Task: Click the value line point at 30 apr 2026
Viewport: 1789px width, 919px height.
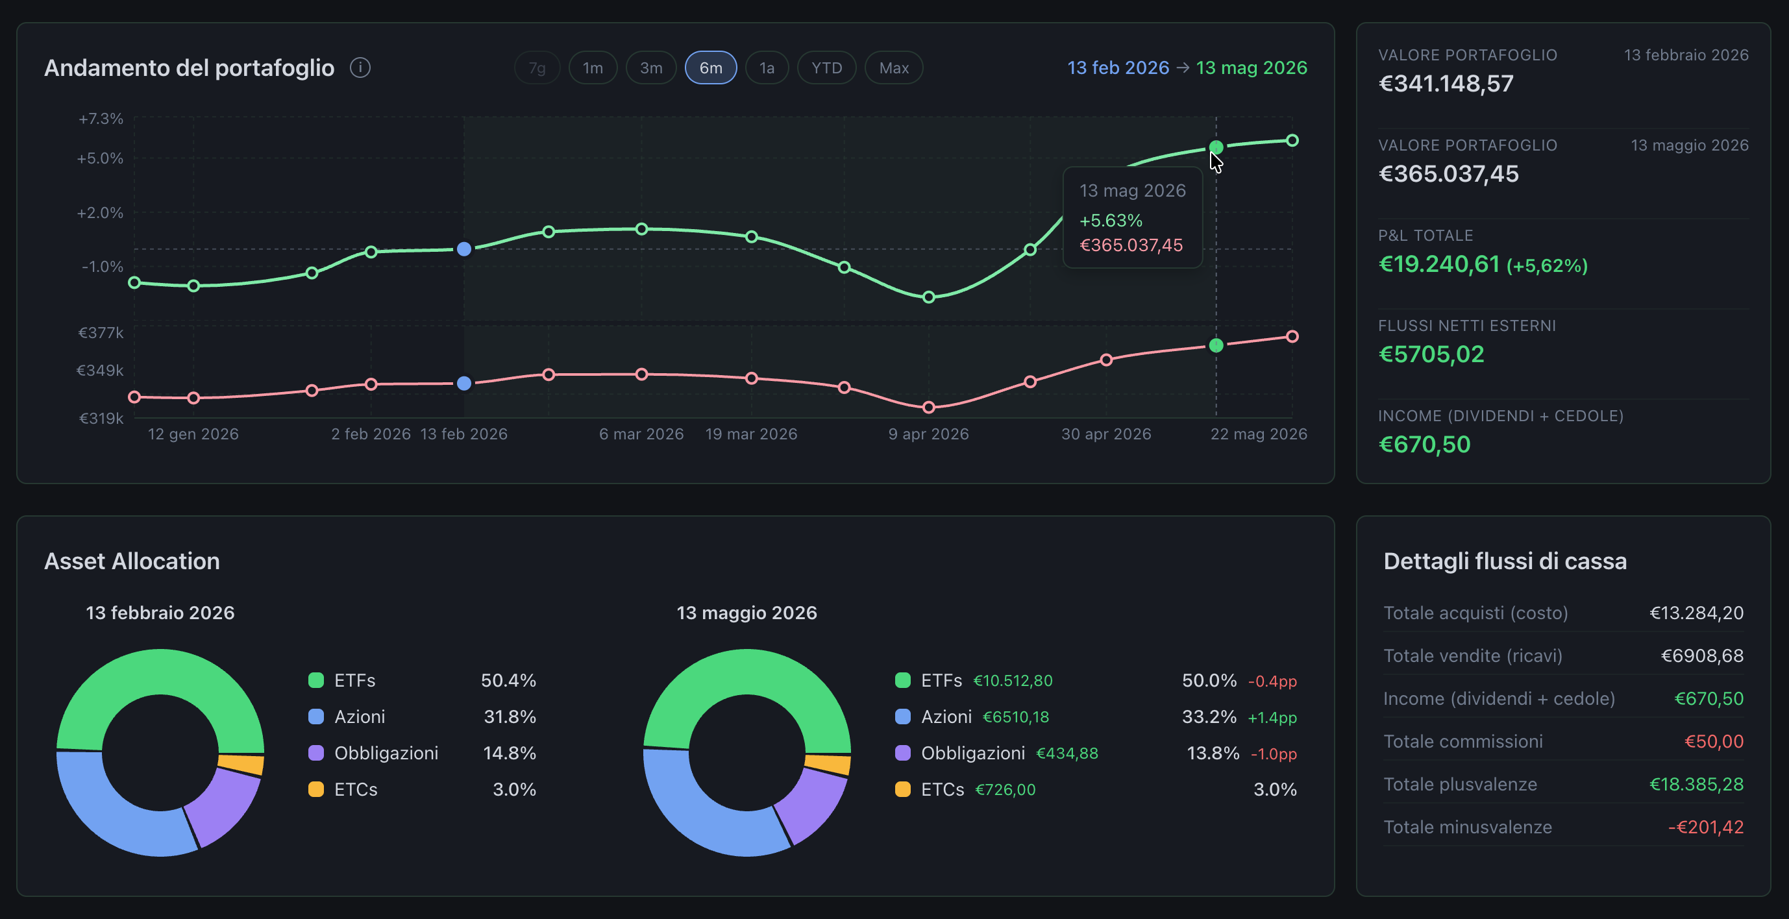Action: (x=1106, y=360)
